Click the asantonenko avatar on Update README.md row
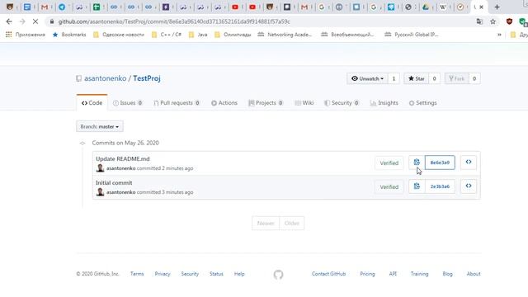 tap(100, 168)
